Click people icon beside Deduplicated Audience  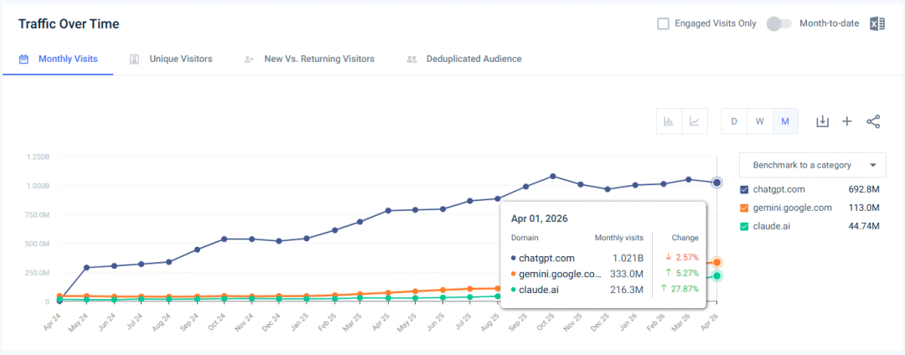click(411, 59)
